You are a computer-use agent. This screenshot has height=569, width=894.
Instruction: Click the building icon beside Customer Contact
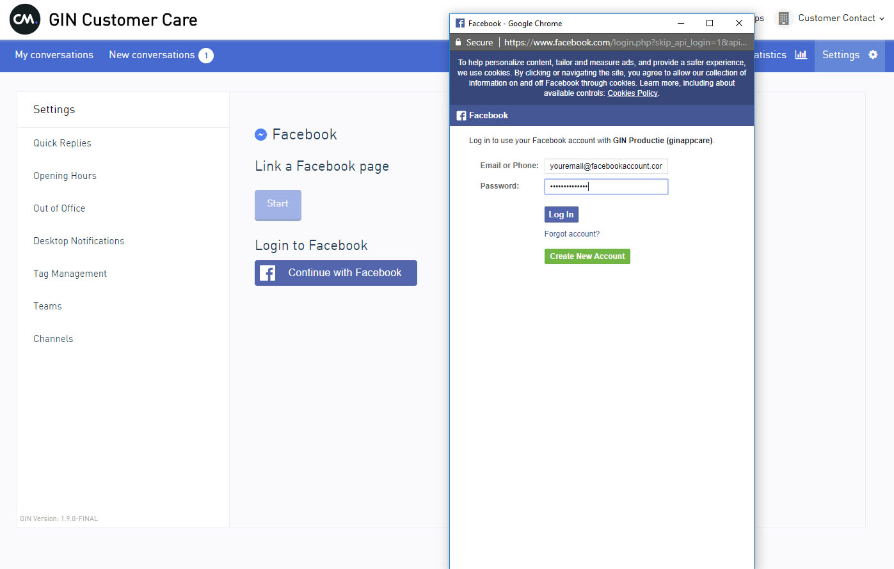[783, 19]
